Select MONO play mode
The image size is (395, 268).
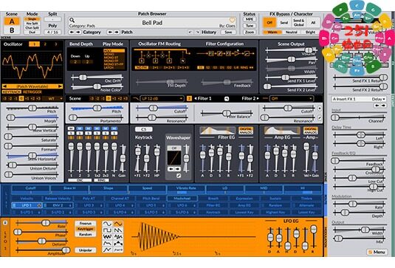114,54
